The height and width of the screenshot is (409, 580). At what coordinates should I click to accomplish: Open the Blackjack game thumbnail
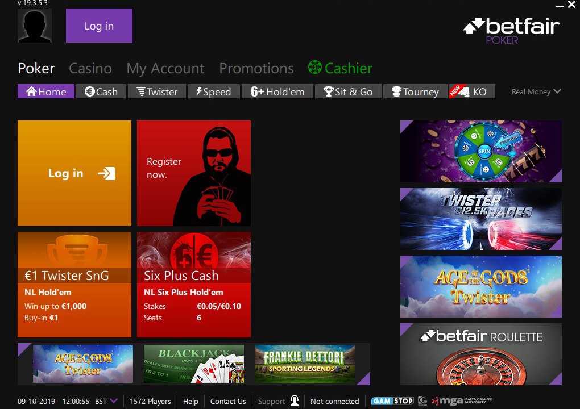[194, 364]
